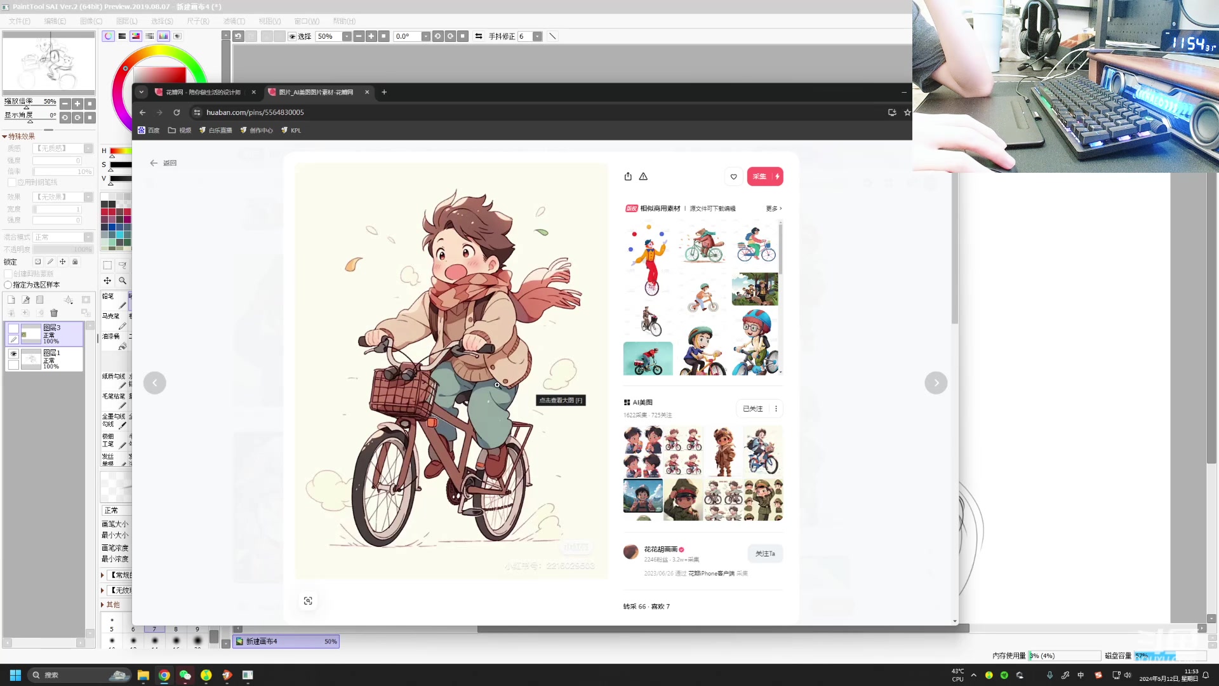Screen dimensions: 1219x686
Task: Toggle the HSV slider panel icon
Action: (x=136, y=36)
